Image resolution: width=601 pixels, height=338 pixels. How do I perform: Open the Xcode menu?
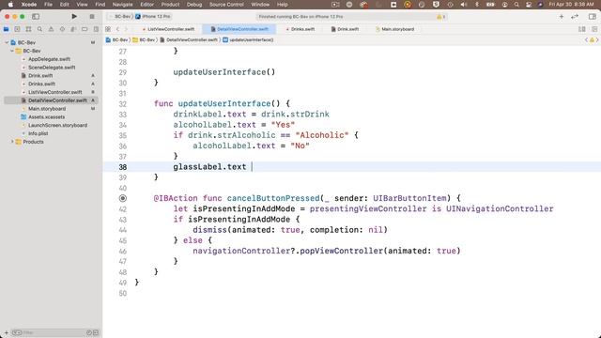coord(29,5)
